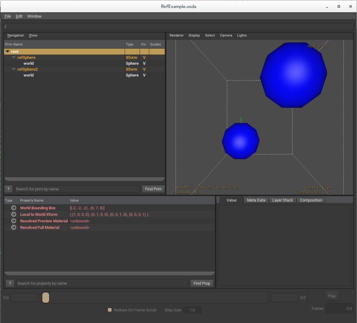Collapse the refSphere2 tree node
The image size is (357, 323).
[x=14, y=70]
